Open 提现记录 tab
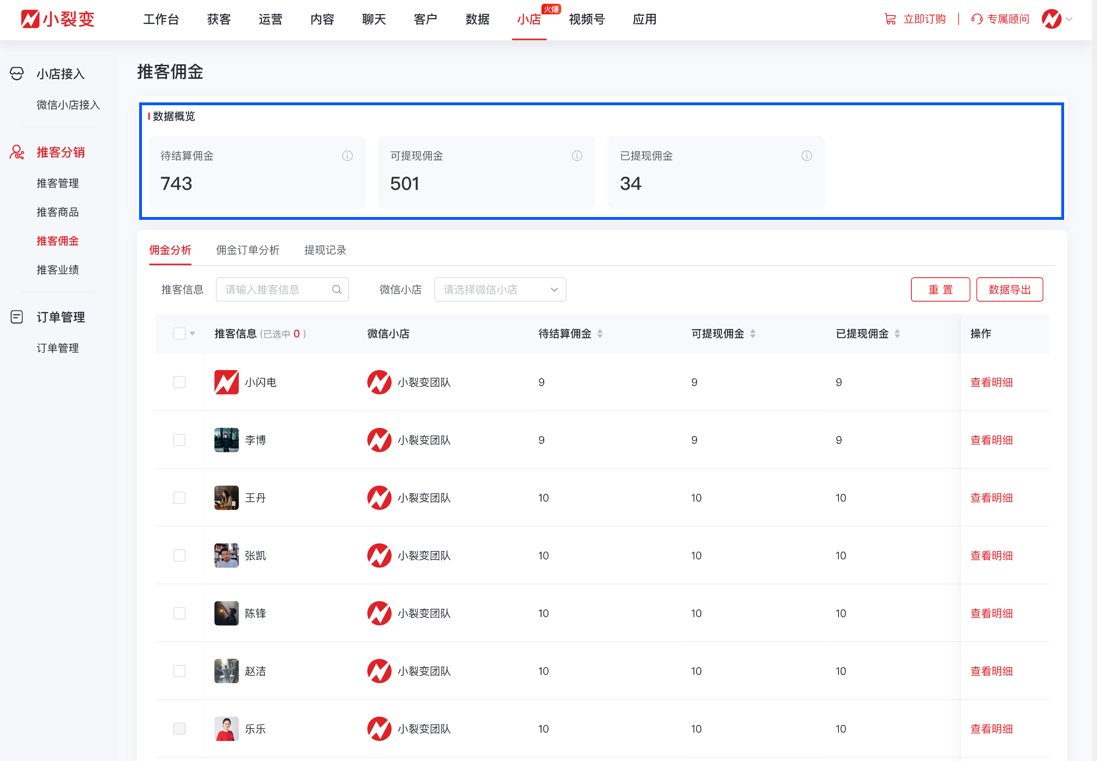This screenshot has width=1097, height=761. coord(325,250)
